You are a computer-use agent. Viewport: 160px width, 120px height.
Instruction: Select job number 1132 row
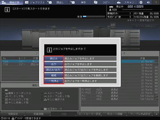pos(20,64)
